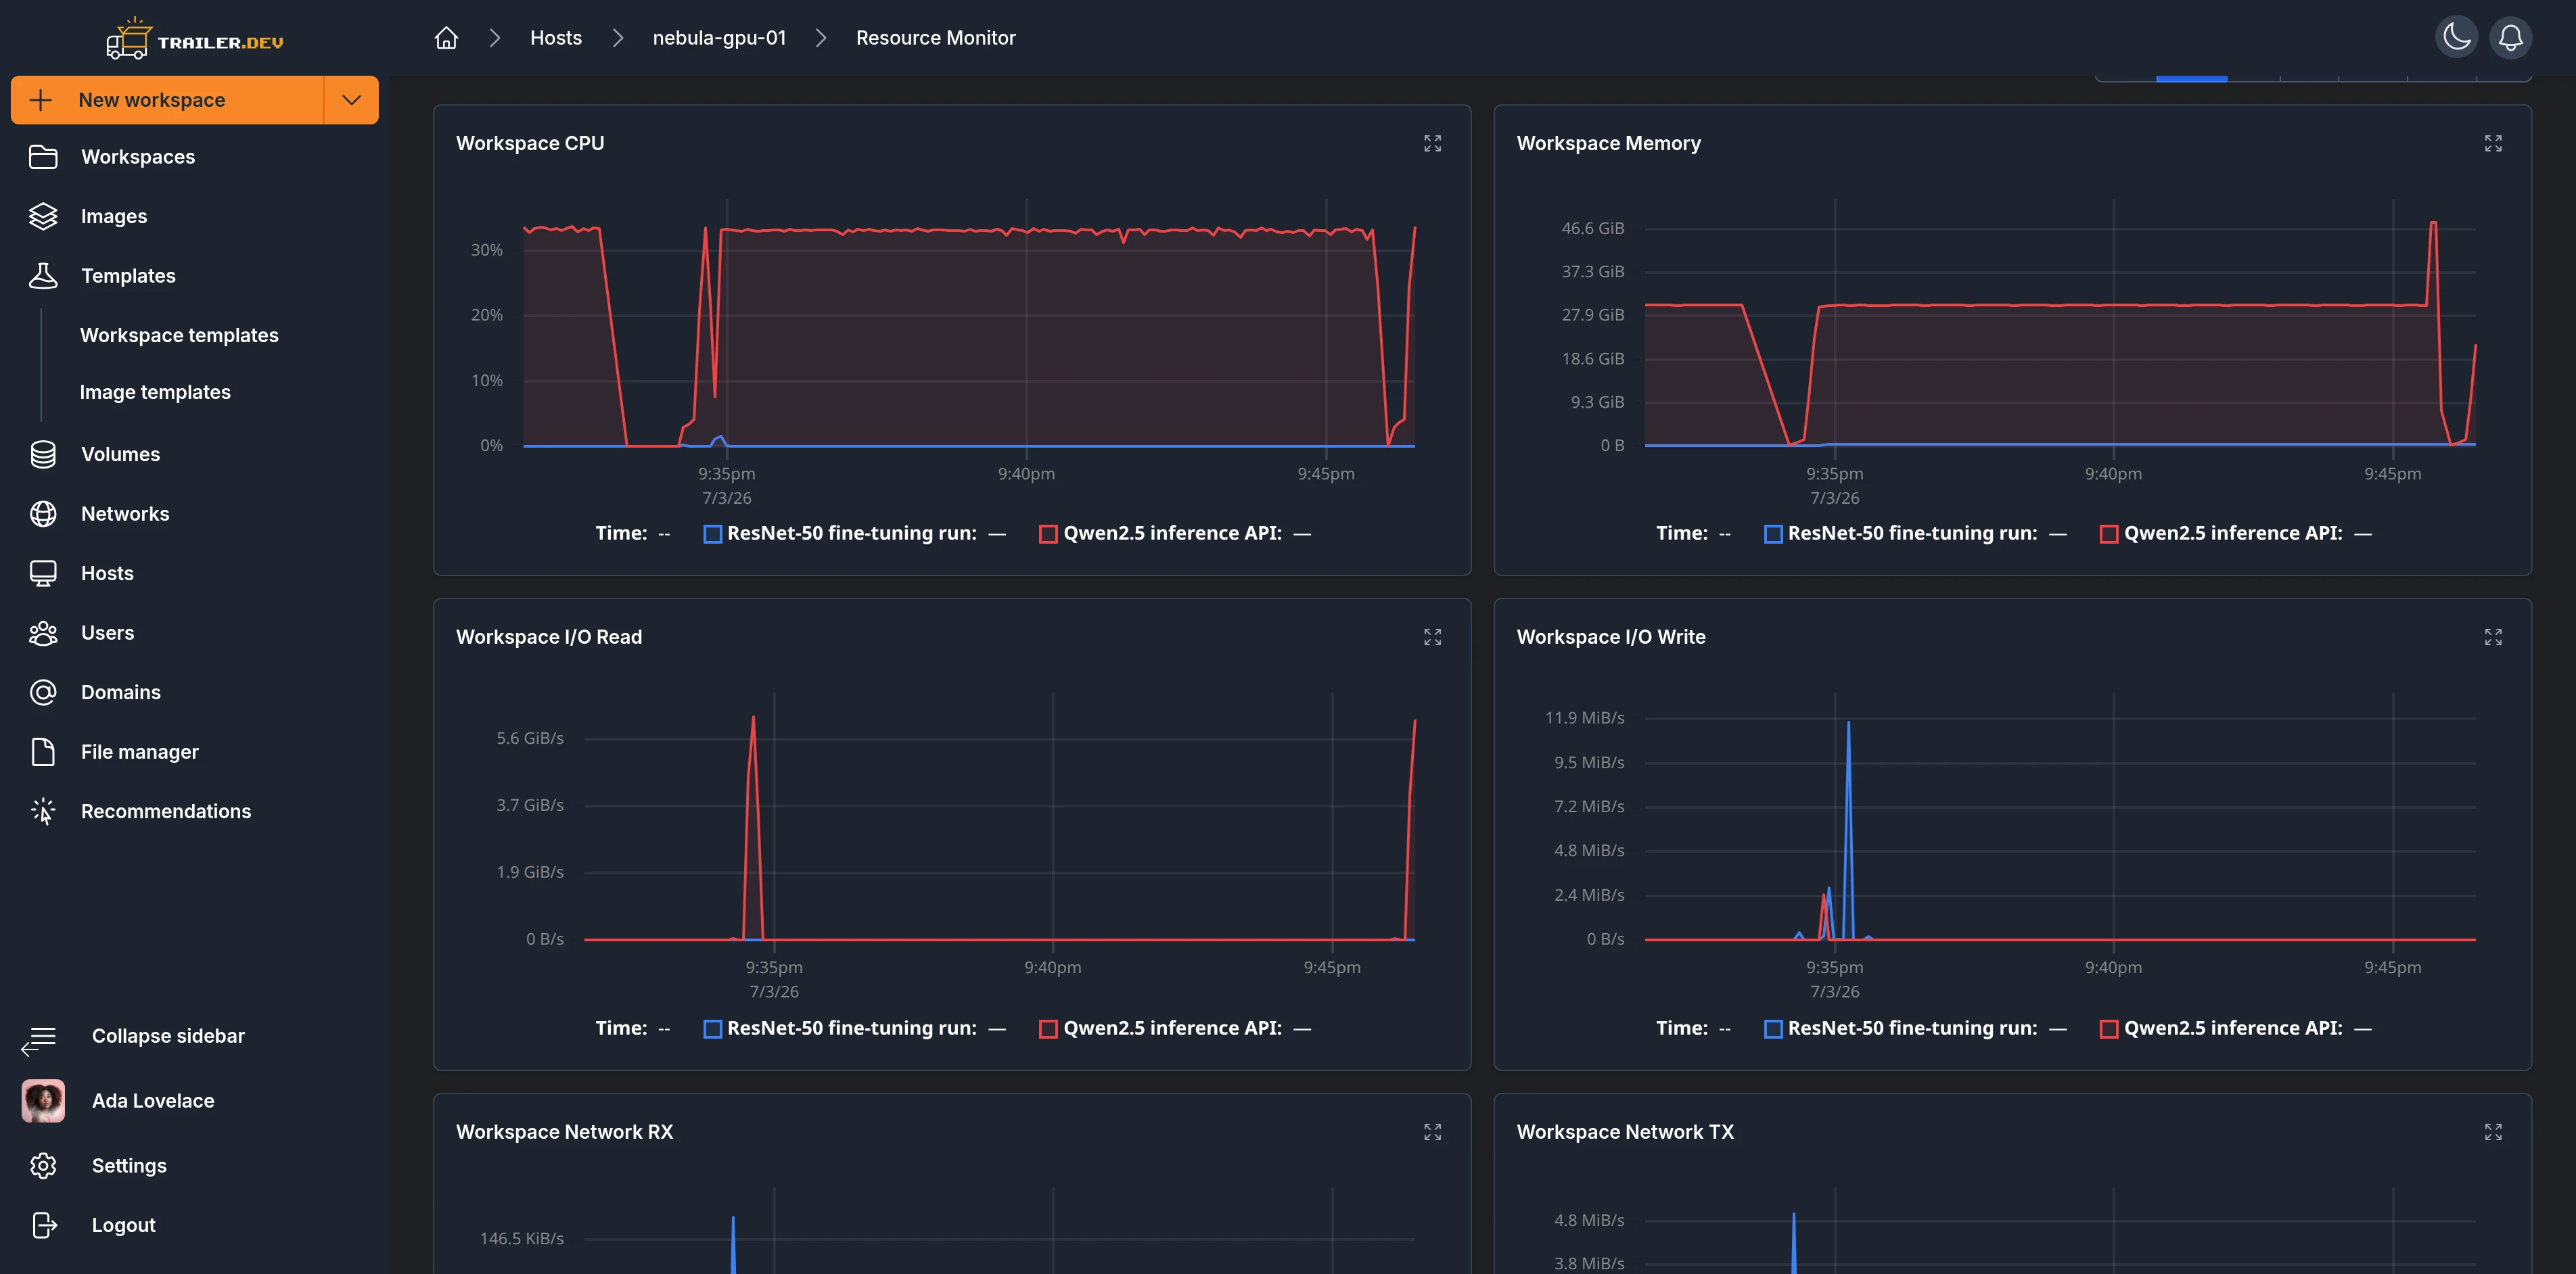This screenshot has width=2576, height=1274.
Task: Click the Logout icon
Action: pyautogui.click(x=44, y=1225)
